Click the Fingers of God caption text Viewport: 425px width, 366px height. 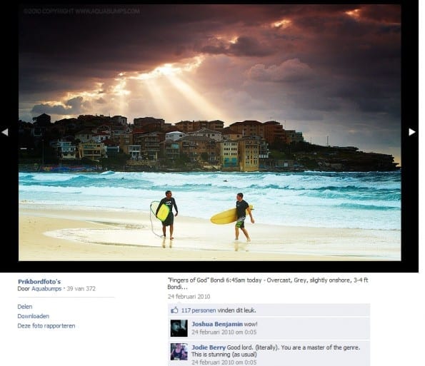pyautogui.click(x=268, y=283)
